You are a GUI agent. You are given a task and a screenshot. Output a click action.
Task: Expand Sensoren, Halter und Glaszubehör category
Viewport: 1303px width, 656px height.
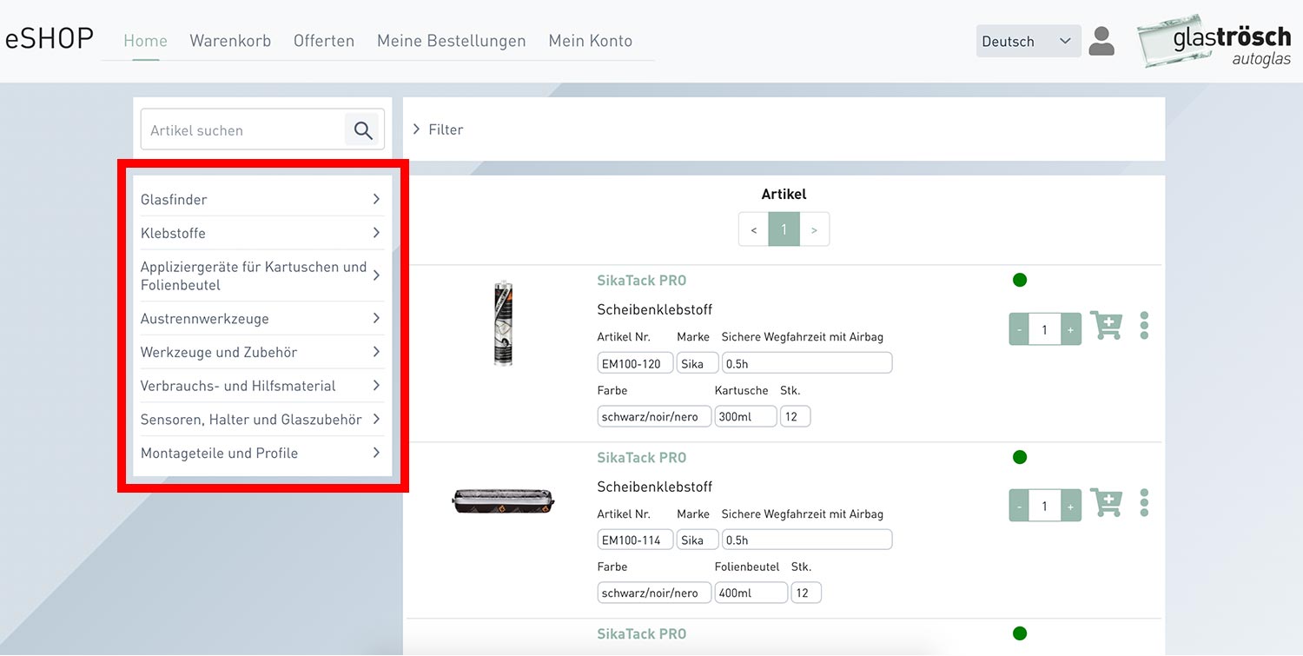261,420
